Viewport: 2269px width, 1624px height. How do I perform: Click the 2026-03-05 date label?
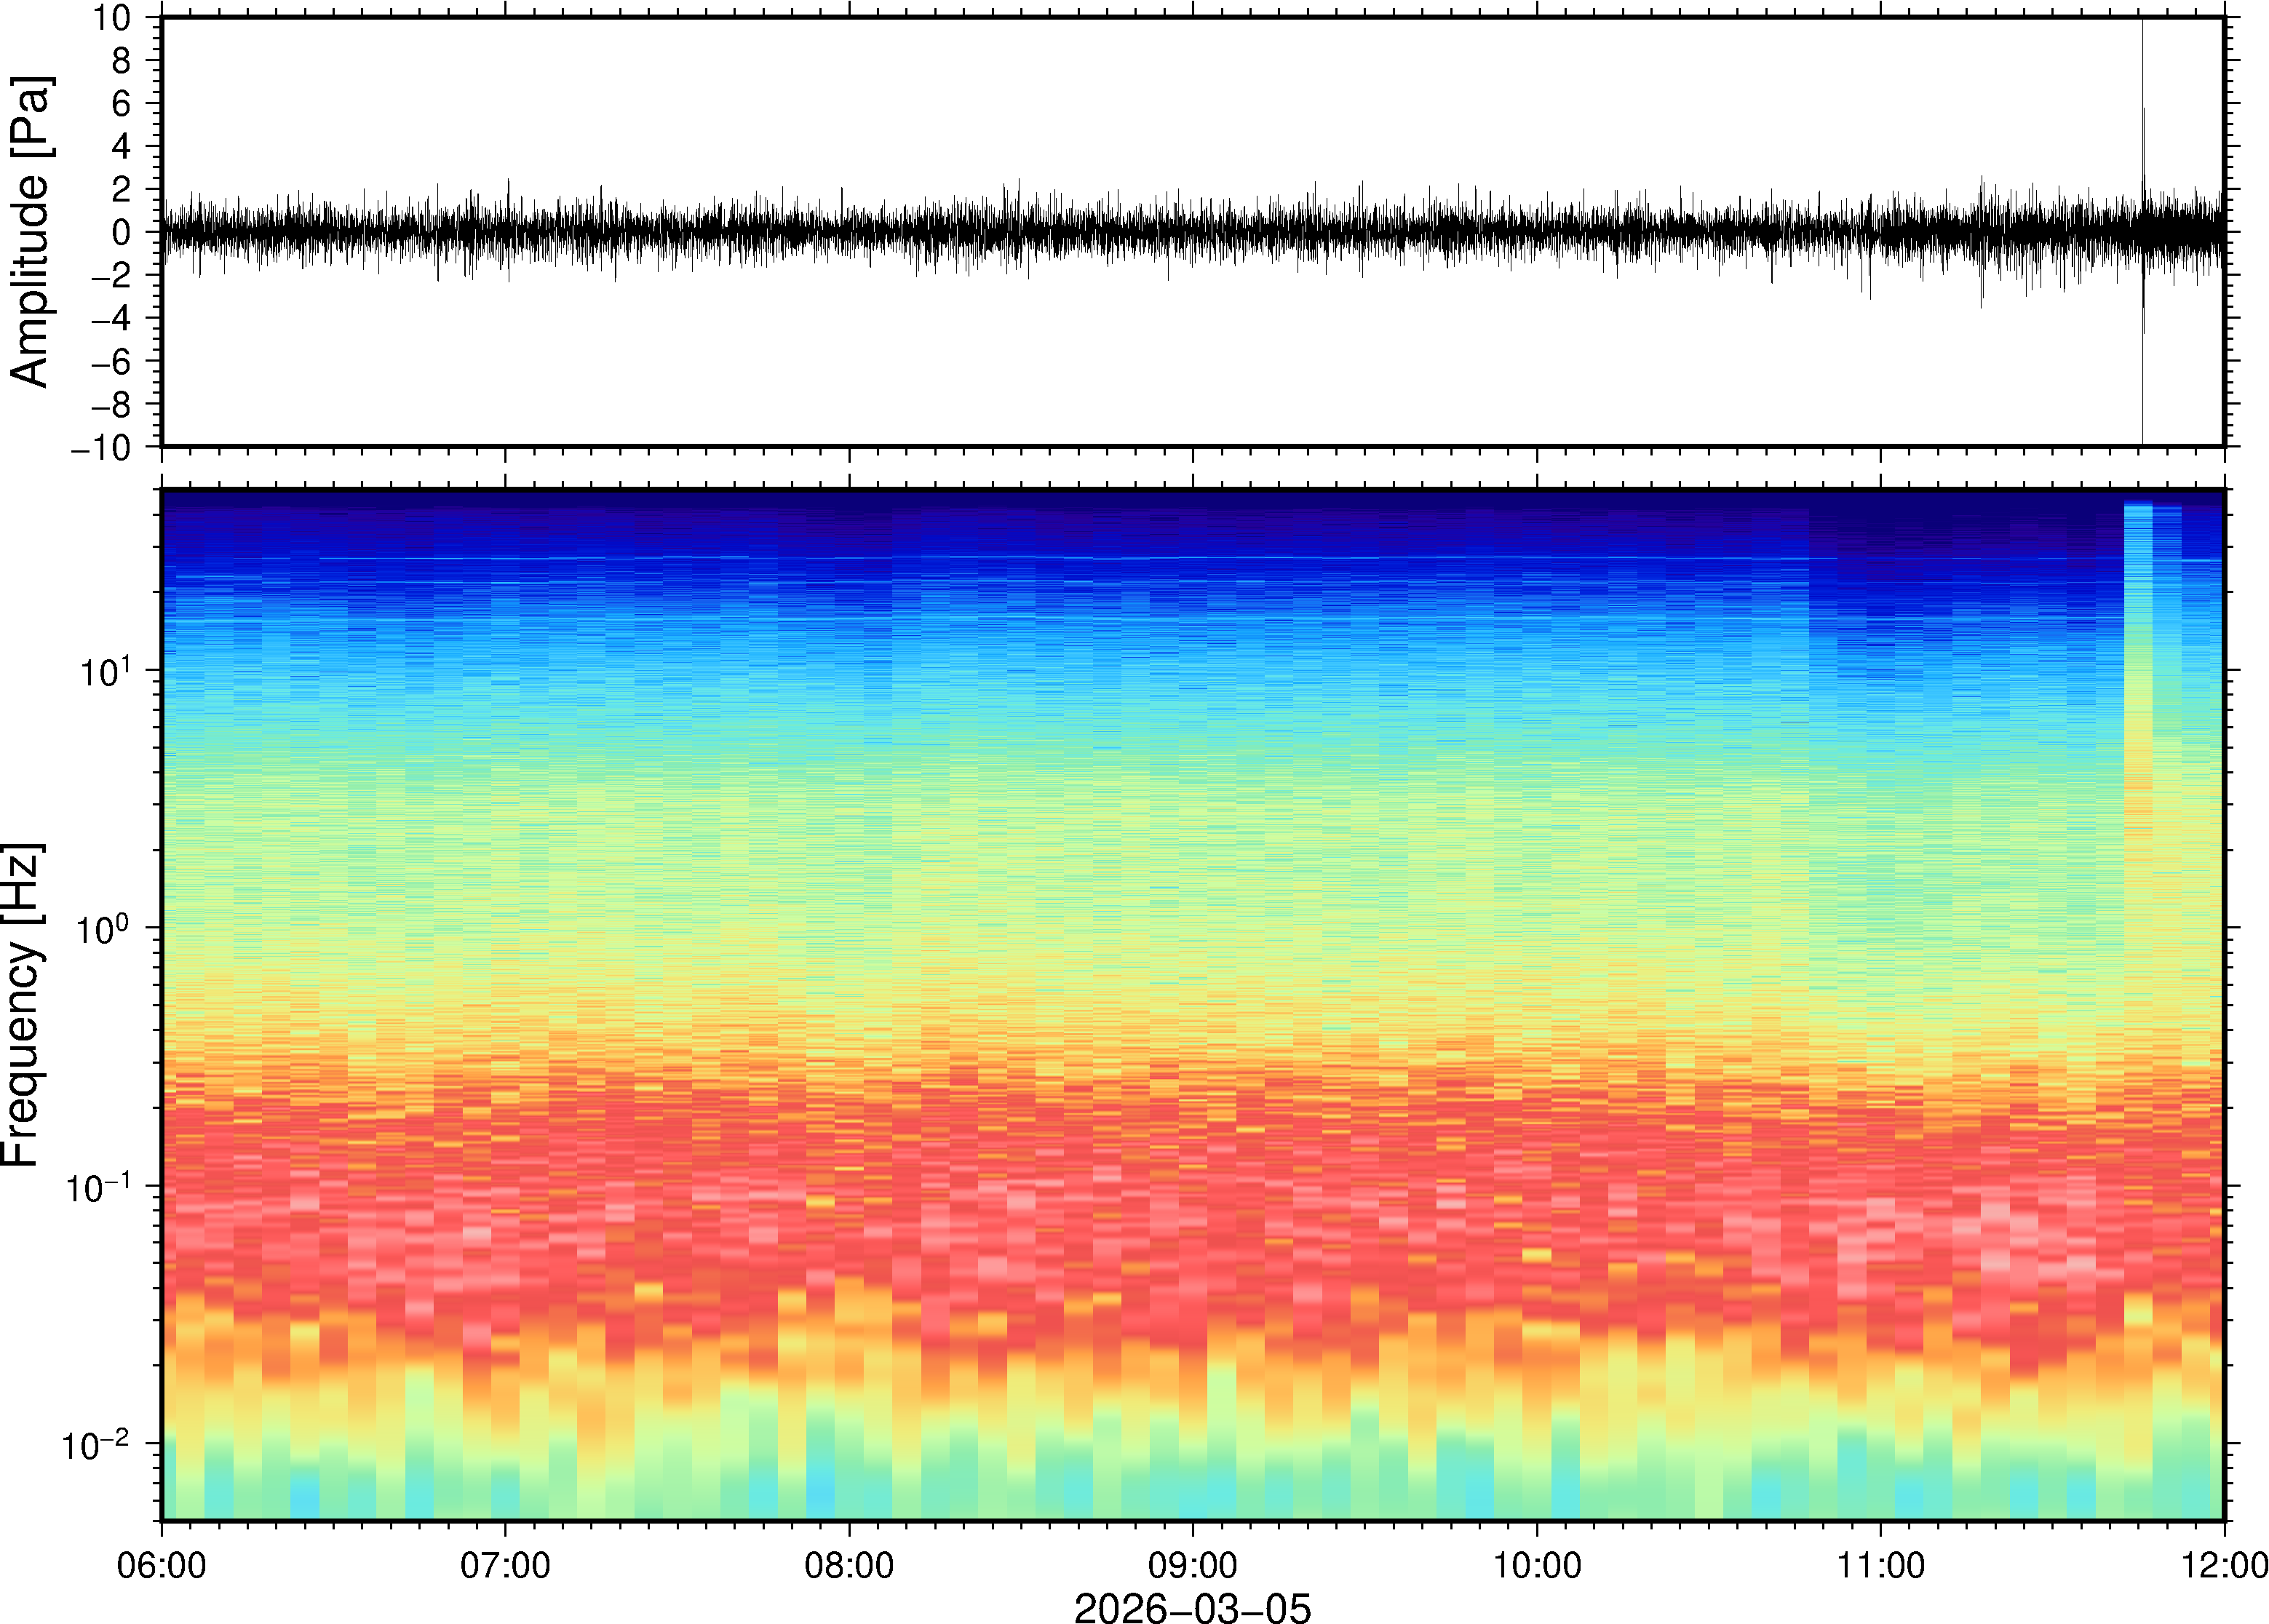click(x=1192, y=1608)
